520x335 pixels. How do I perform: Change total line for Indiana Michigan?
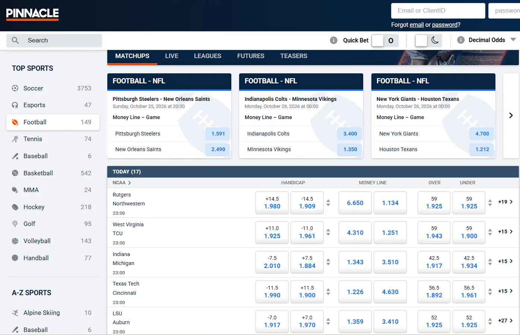(490, 262)
